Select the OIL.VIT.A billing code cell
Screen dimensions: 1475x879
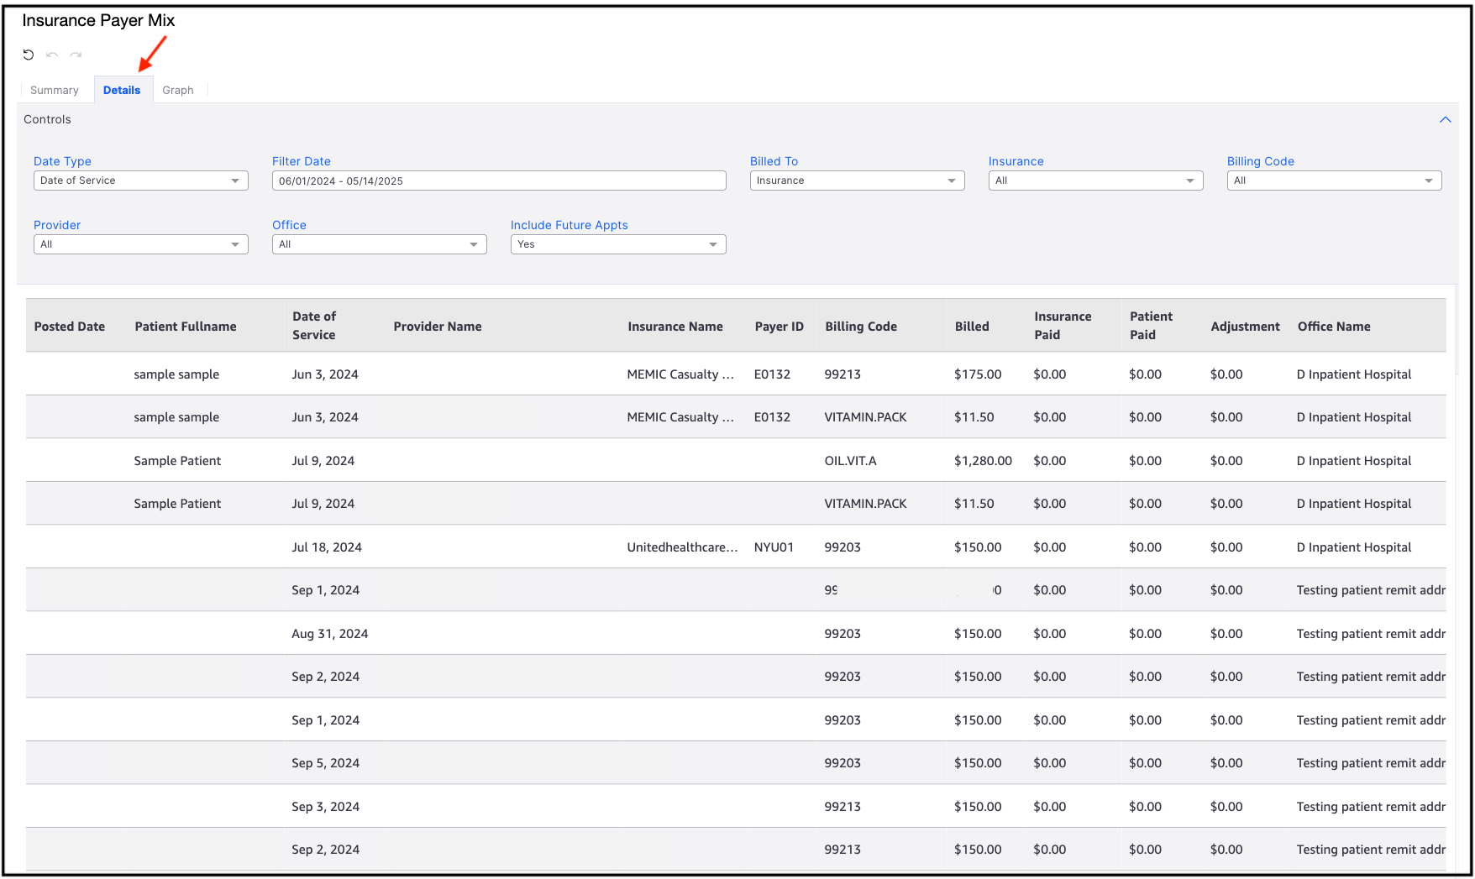coord(850,461)
